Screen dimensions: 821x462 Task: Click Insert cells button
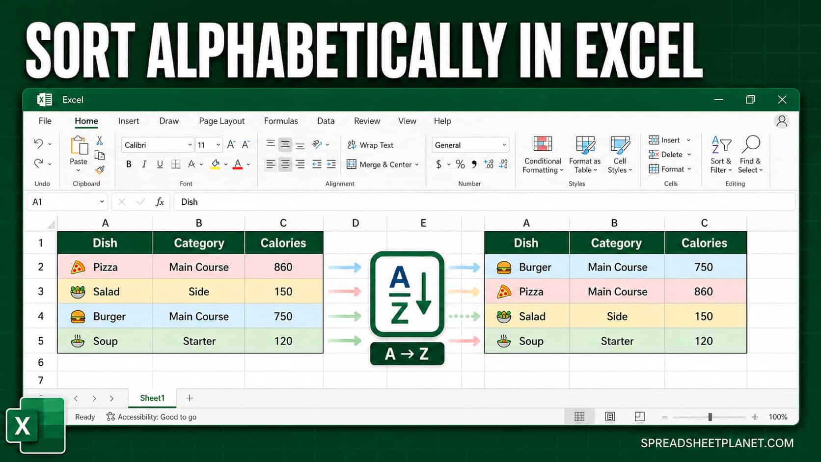coord(669,140)
